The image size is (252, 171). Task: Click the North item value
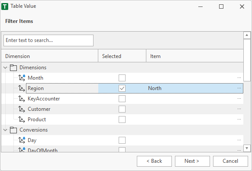coord(155,88)
